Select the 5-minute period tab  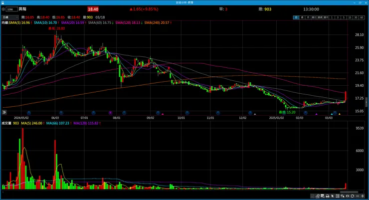[344, 17]
